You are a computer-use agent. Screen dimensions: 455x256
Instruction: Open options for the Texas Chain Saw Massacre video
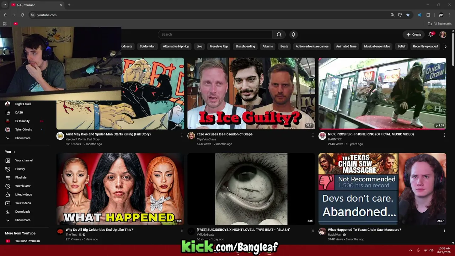(x=444, y=231)
